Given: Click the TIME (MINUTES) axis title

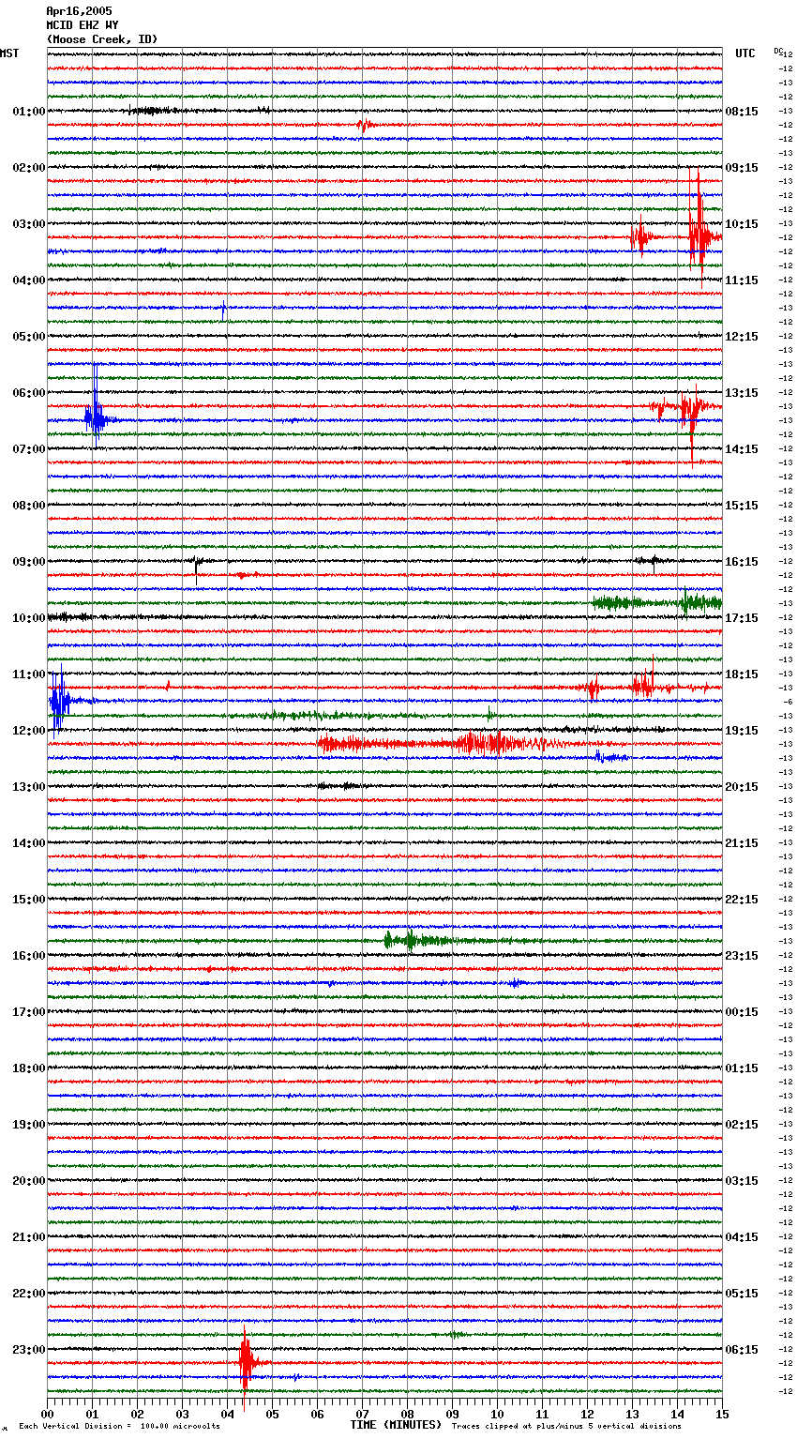Looking at the screenshot, I should pyautogui.click(x=396, y=1425).
